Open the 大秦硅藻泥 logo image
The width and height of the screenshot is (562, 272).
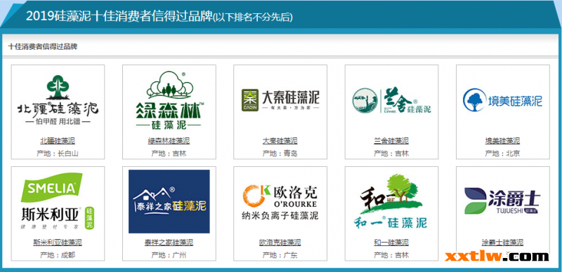click(280, 100)
